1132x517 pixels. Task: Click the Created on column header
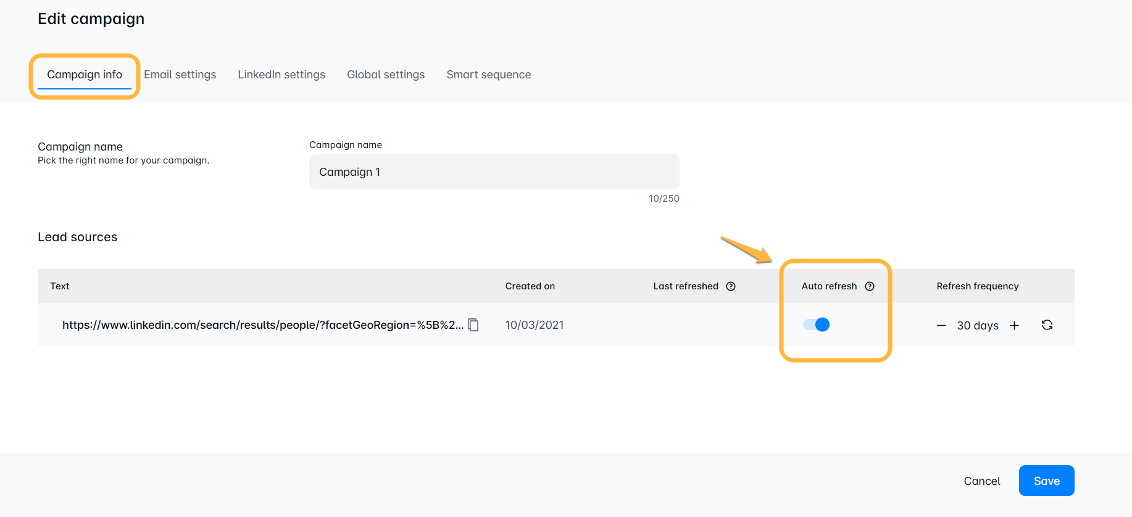point(530,286)
